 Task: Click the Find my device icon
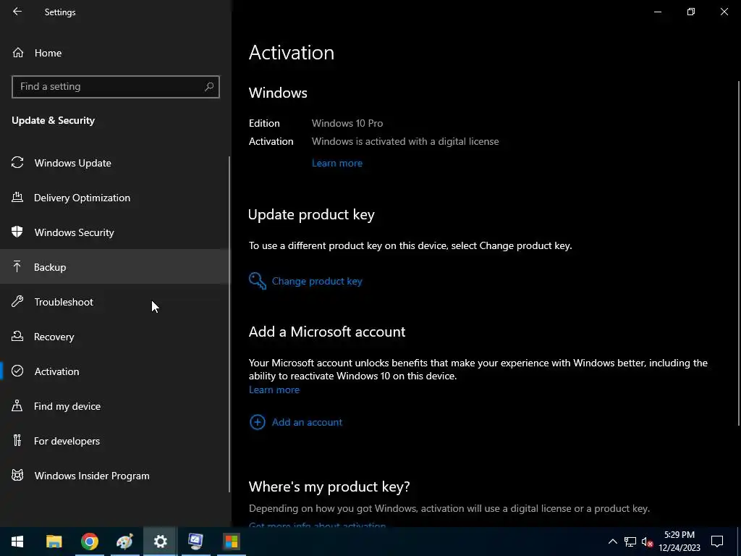[17, 405]
